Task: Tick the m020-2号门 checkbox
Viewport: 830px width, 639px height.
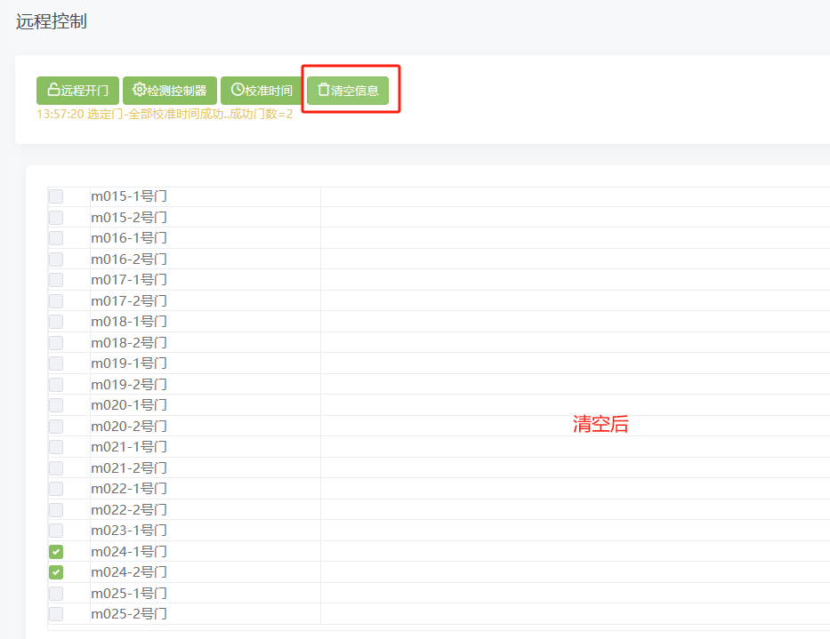Action: 56,427
